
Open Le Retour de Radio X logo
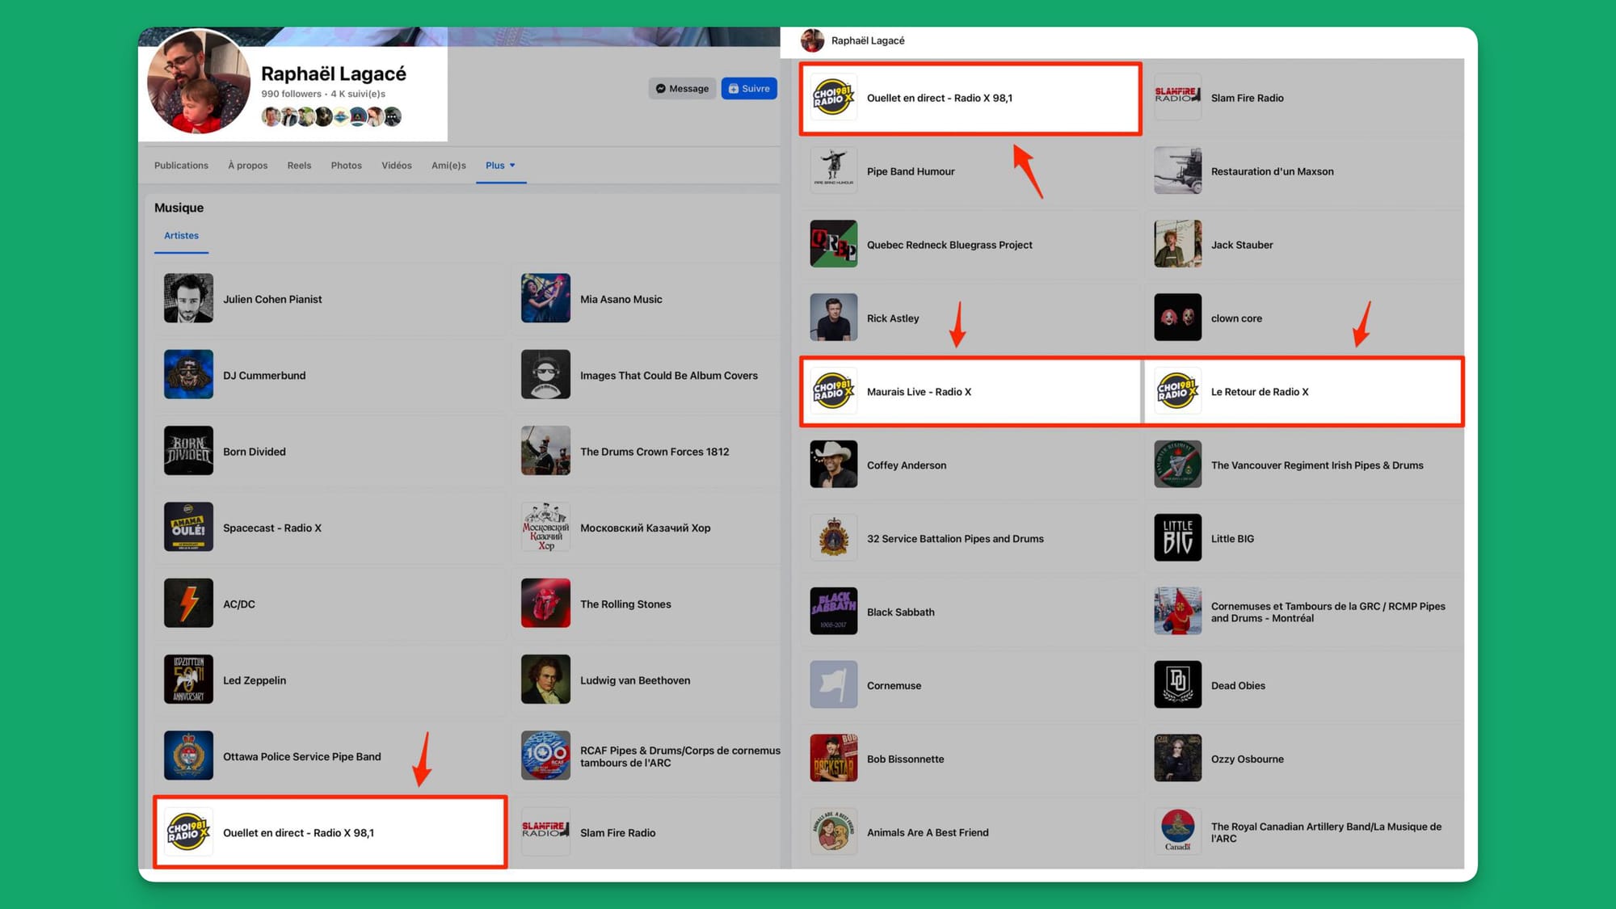(x=1177, y=391)
